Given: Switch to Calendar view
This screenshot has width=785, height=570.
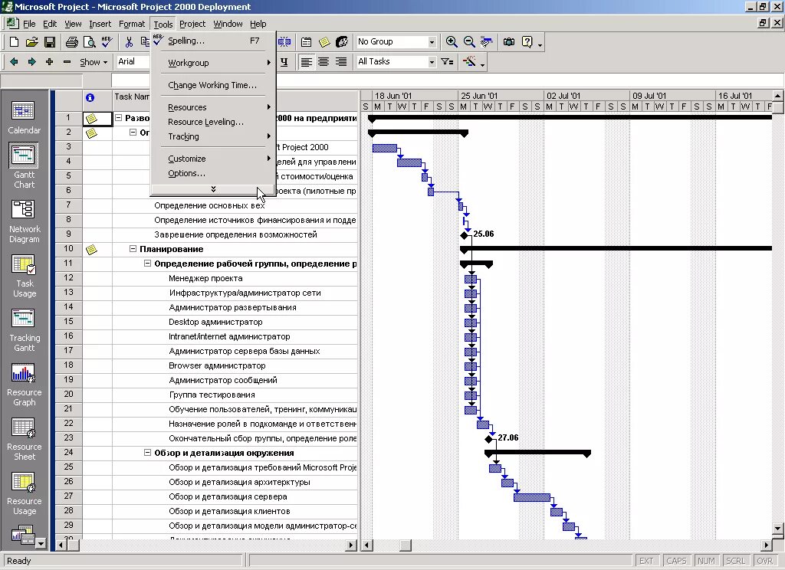Looking at the screenshot, I should tap(24, 118).
